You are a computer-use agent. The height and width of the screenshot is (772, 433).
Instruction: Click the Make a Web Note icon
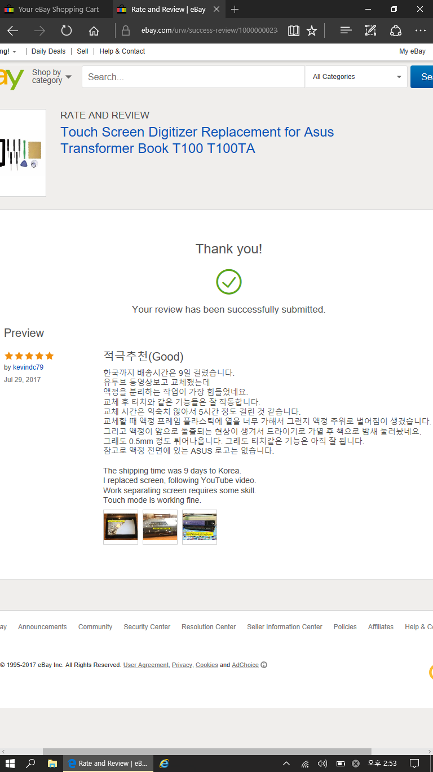(x=370, y=30)
